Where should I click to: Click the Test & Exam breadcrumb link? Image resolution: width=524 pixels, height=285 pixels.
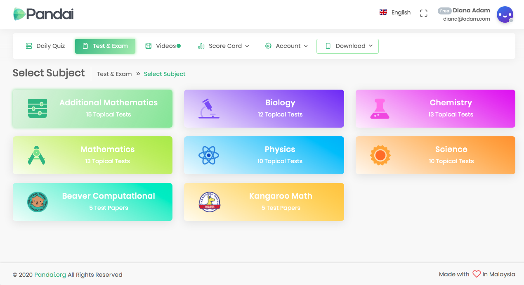pyautogui.click(x=114, y=74)
